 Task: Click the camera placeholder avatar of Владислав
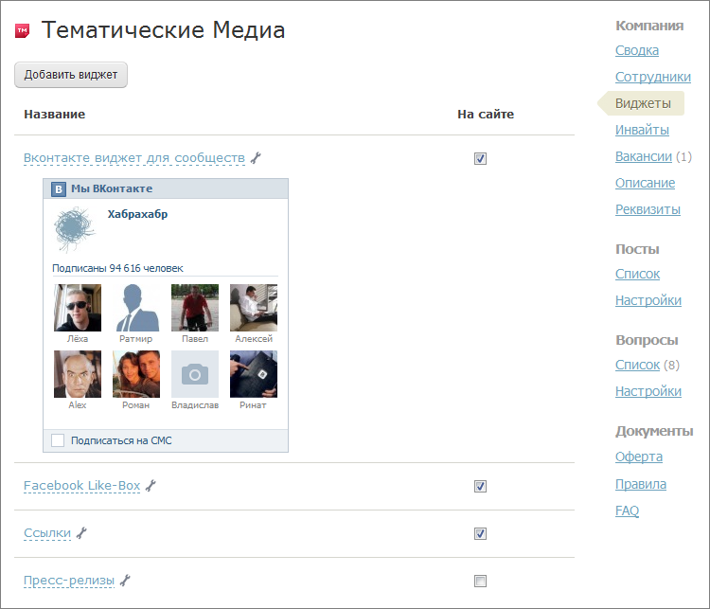click(195, 374)
